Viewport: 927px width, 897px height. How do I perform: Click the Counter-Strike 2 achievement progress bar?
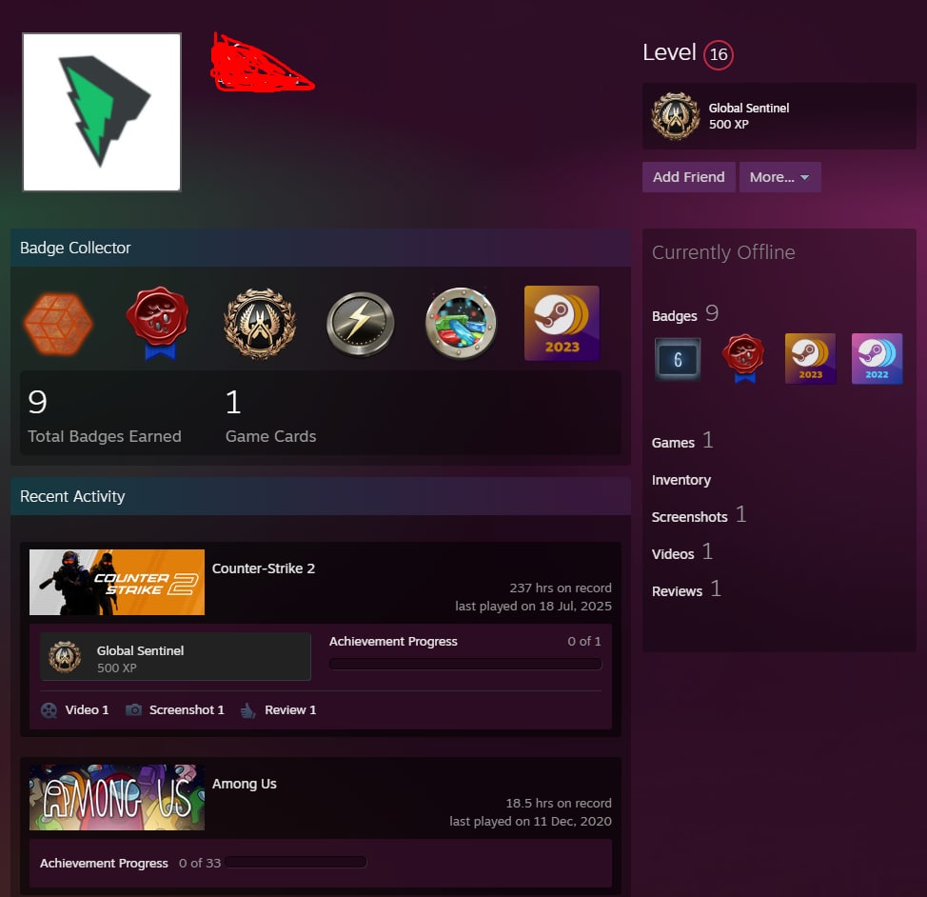[465, 664]
